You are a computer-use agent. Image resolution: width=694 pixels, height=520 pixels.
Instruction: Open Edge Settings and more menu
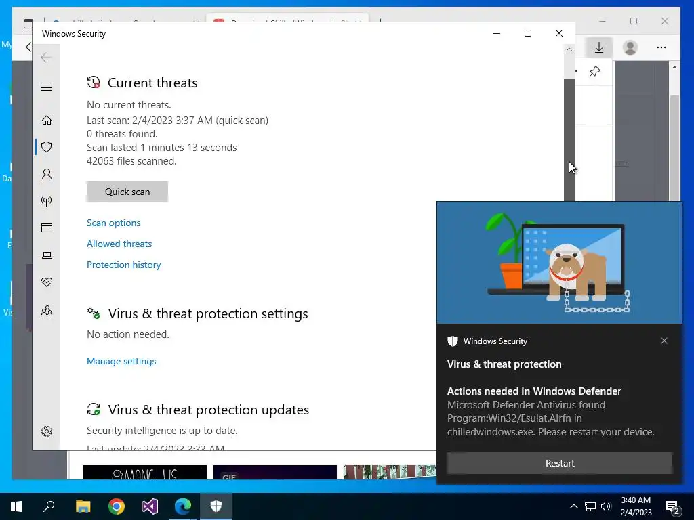tap(661, 47)
